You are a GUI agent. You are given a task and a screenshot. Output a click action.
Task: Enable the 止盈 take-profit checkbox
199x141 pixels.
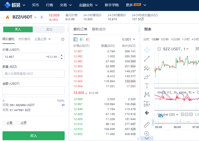pyautogui.click(x=4, y=123)
